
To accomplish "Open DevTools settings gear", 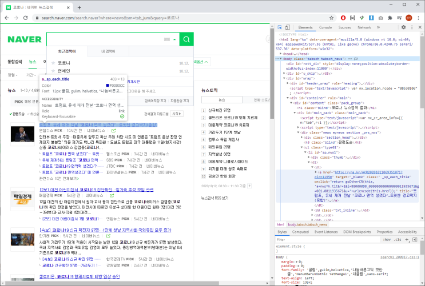I will tap(404, 27).
